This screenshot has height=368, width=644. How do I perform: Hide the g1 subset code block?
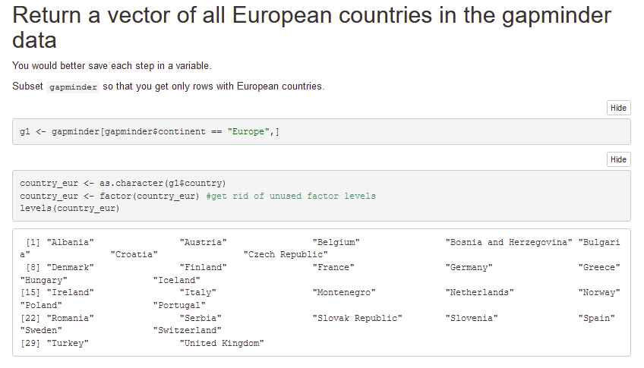pos(618,108)
